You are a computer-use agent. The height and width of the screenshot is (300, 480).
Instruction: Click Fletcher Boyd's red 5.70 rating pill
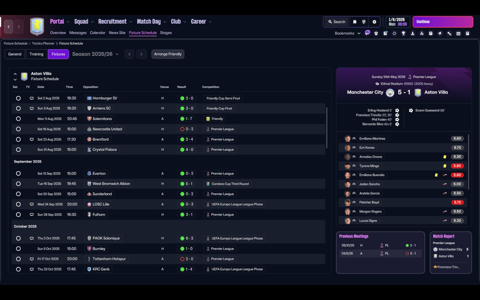tap(457, 202)
